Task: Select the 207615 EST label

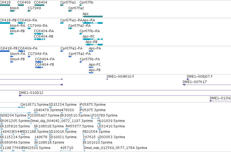Action: [x=89, y=137]
